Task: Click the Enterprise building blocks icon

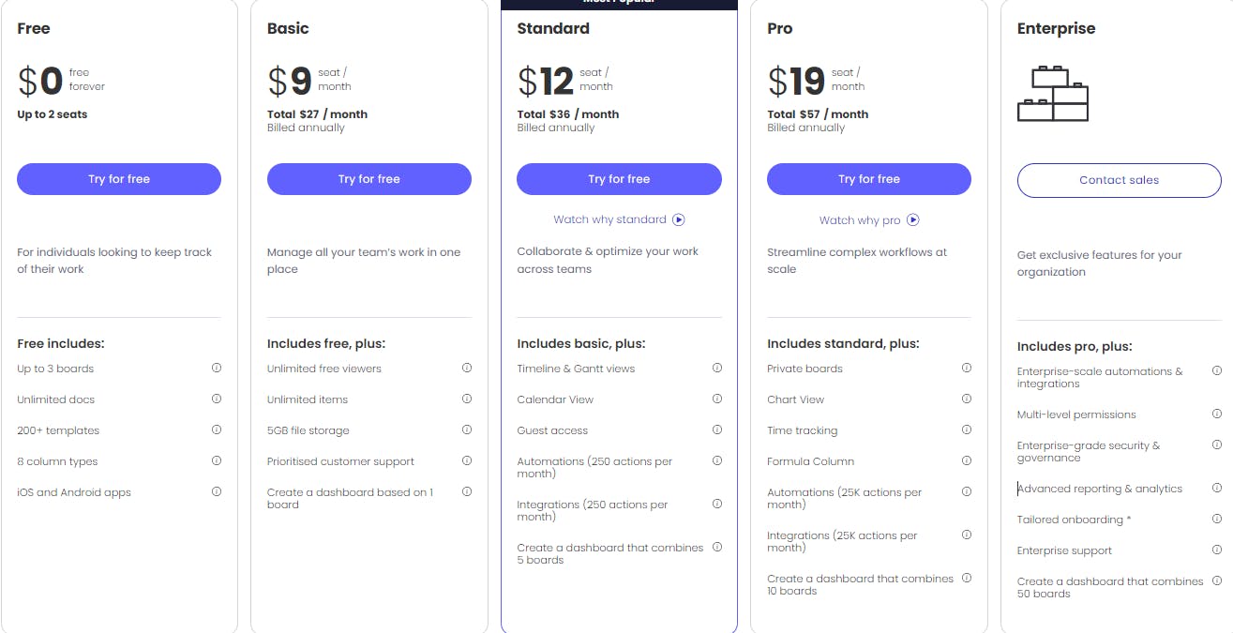Action: [1053, 94]
